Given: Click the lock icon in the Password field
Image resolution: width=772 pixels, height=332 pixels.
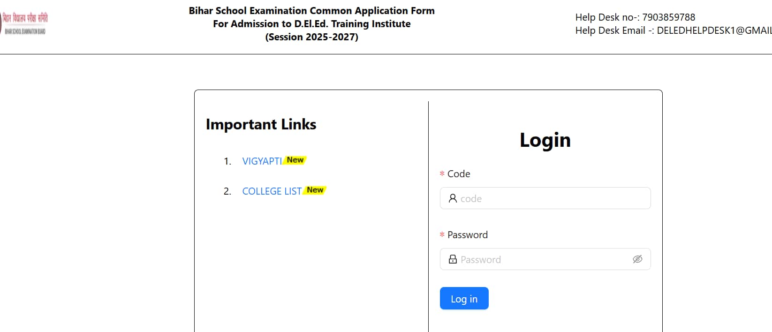Looking at the screenshot, I should coord(453,259).
